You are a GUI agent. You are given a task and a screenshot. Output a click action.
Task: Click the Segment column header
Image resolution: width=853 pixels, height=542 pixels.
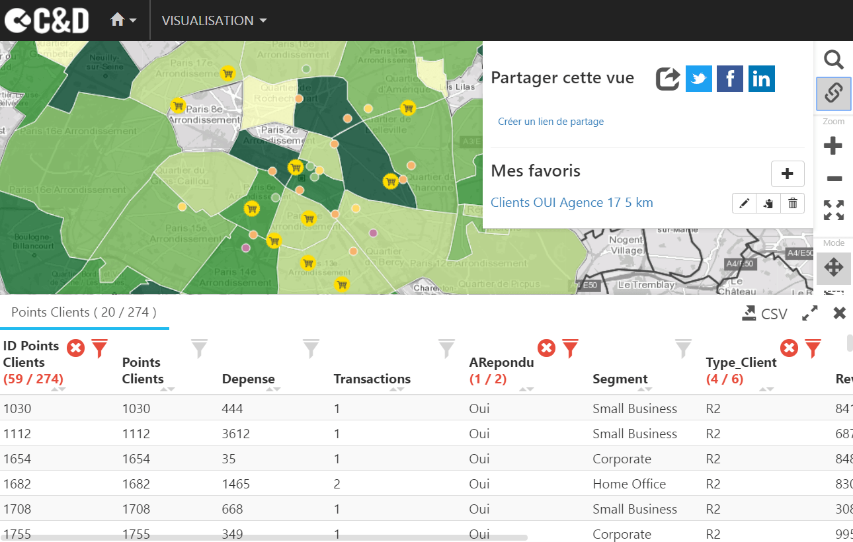coord(620,379)
